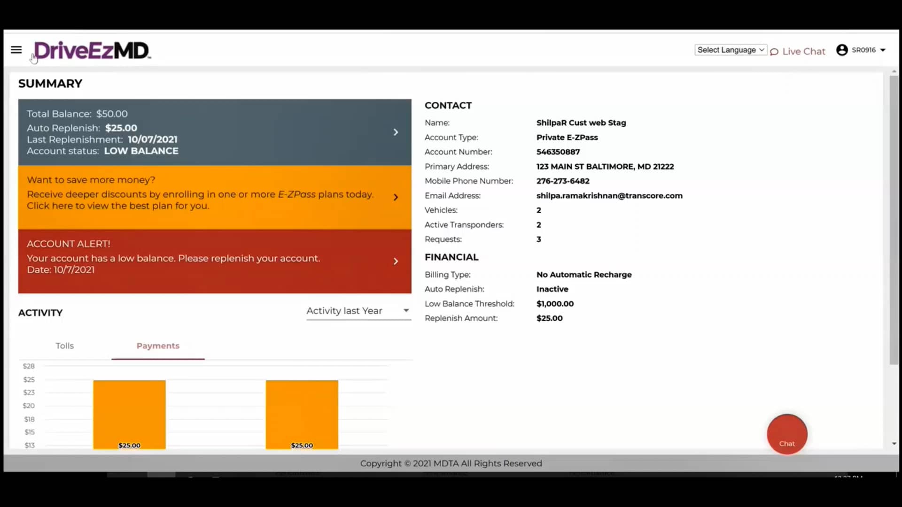
Task: Click the CONTACT section heading
Action: click(x=448, y=106)
